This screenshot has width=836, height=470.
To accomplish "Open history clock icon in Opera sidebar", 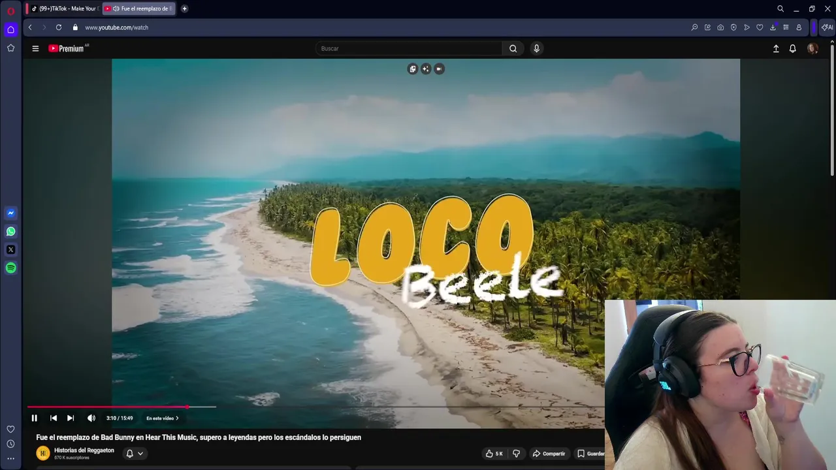I will pyautogui.click(x=10, y=444).
